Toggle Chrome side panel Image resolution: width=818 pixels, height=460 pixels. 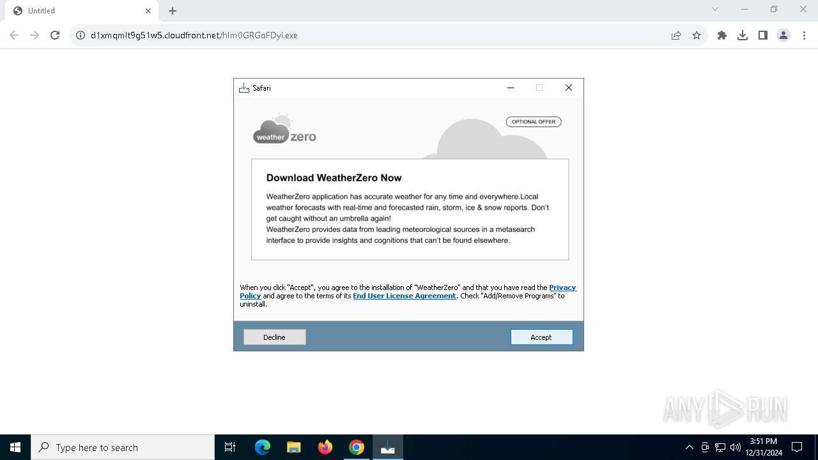[x=763, y=35]
